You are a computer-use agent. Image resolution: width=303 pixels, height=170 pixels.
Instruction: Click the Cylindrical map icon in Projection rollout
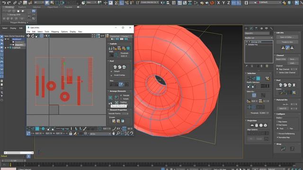click(x=257, y=125)
